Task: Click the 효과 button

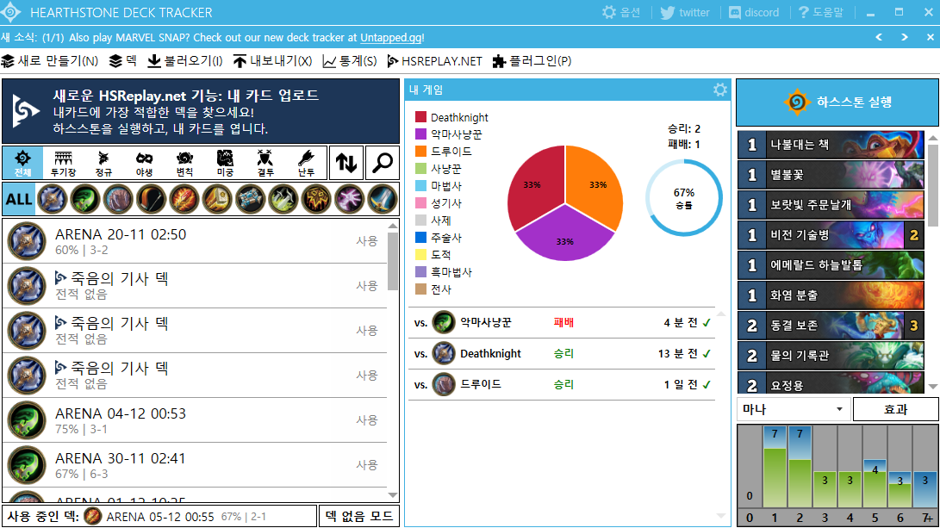Action: pos(896,409)
